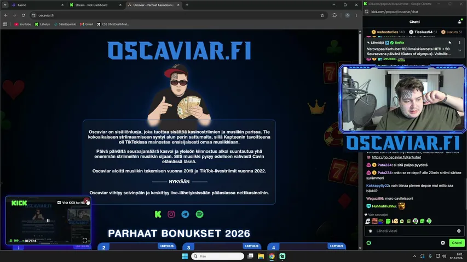Screen dimensions: 467x262
Task: Open the Instagram profile icon
Action: [x=171, y=214]
